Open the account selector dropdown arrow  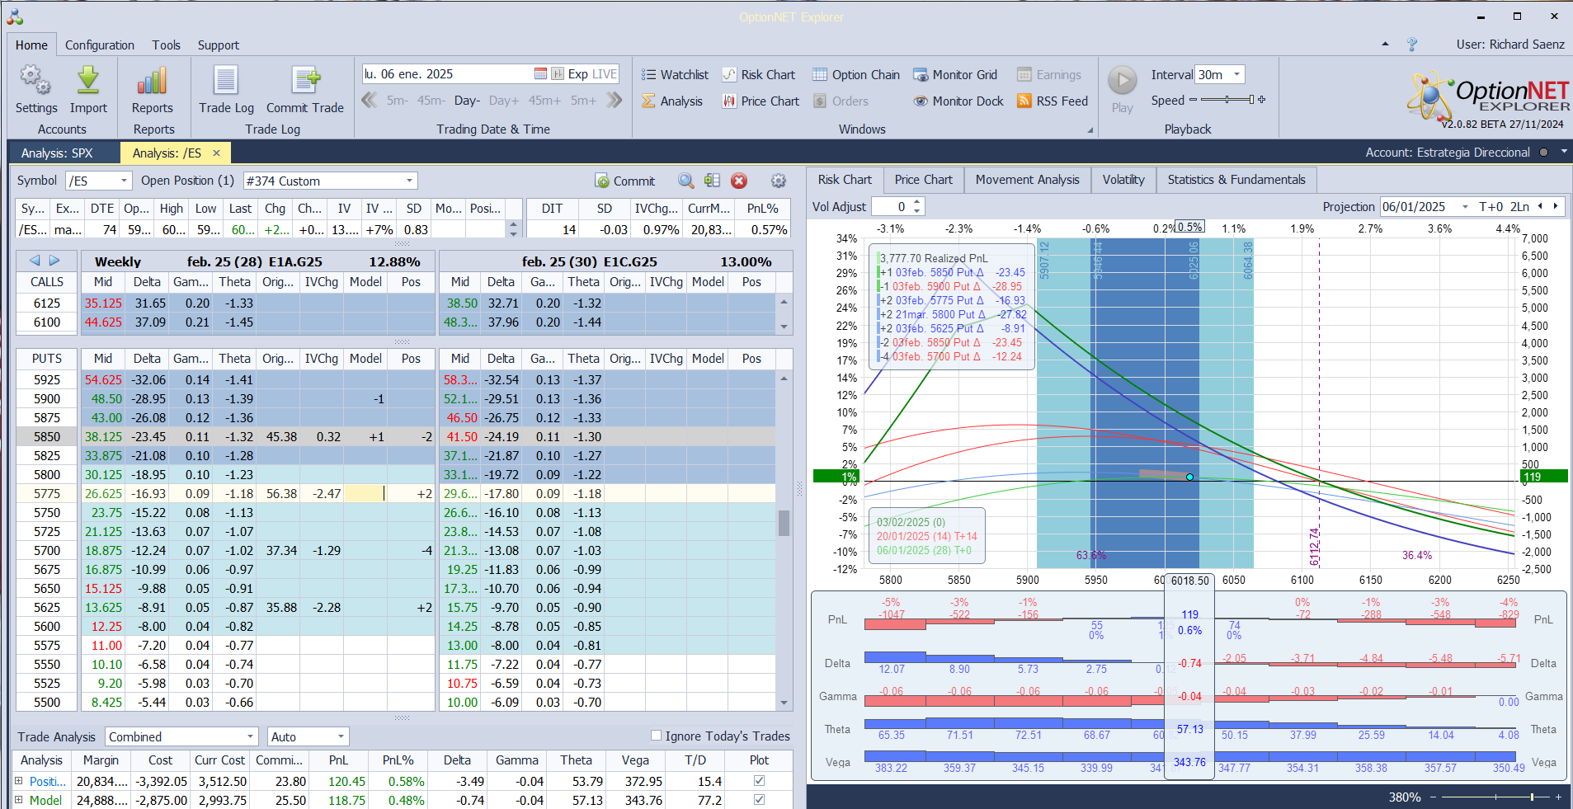click(x=1564, y=153)
